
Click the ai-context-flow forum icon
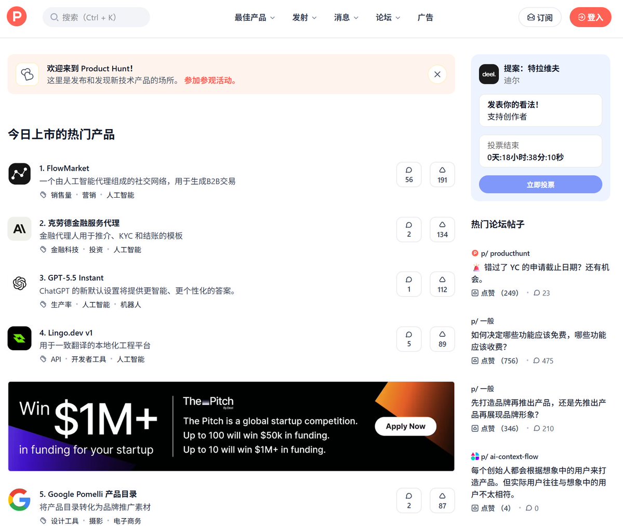point(475,456)
